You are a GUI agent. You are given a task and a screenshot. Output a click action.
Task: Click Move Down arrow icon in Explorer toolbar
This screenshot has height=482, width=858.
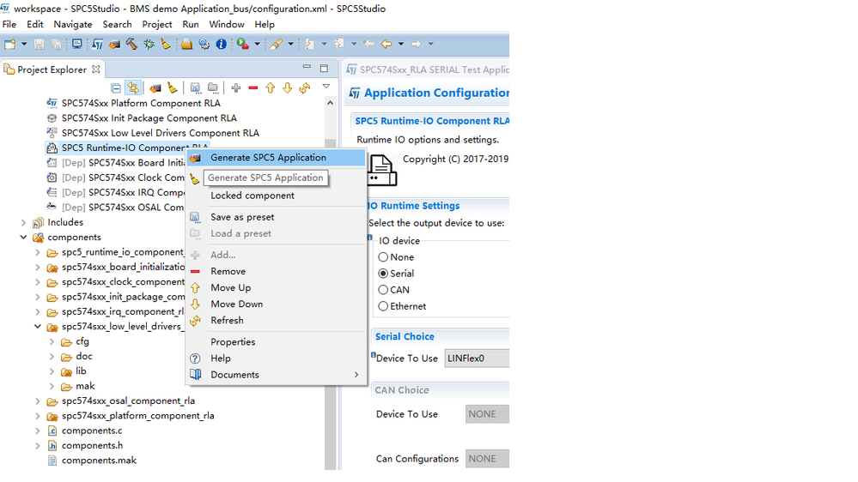pos(287,88)
